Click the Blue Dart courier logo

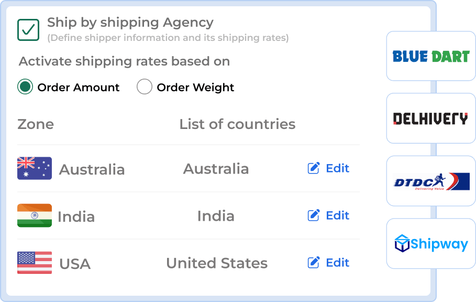pos(430,56)
